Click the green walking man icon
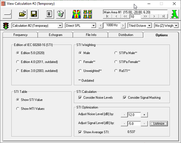 pyautogui.click(x=175, y=14)
